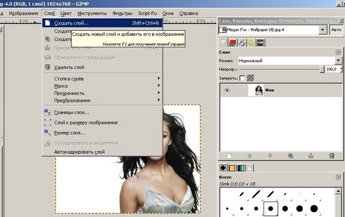This screenshot has width=345, height=217.
Task: Open Layers panel configuration menu arrow
Action: pyautogui.click(x=338, y=52)
